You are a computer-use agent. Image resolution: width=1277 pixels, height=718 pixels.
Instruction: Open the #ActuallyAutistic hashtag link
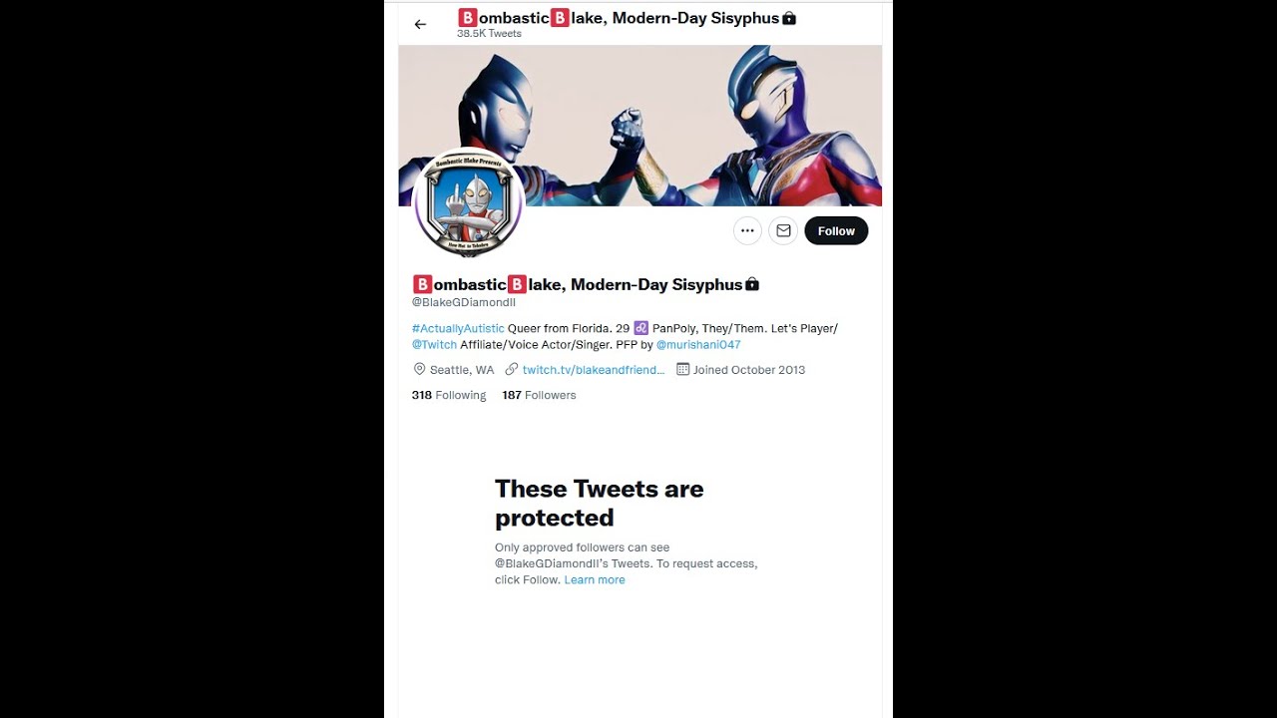[x=458, y=328]
